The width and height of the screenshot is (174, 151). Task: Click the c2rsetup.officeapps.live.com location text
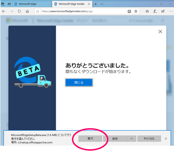(35, 143)
